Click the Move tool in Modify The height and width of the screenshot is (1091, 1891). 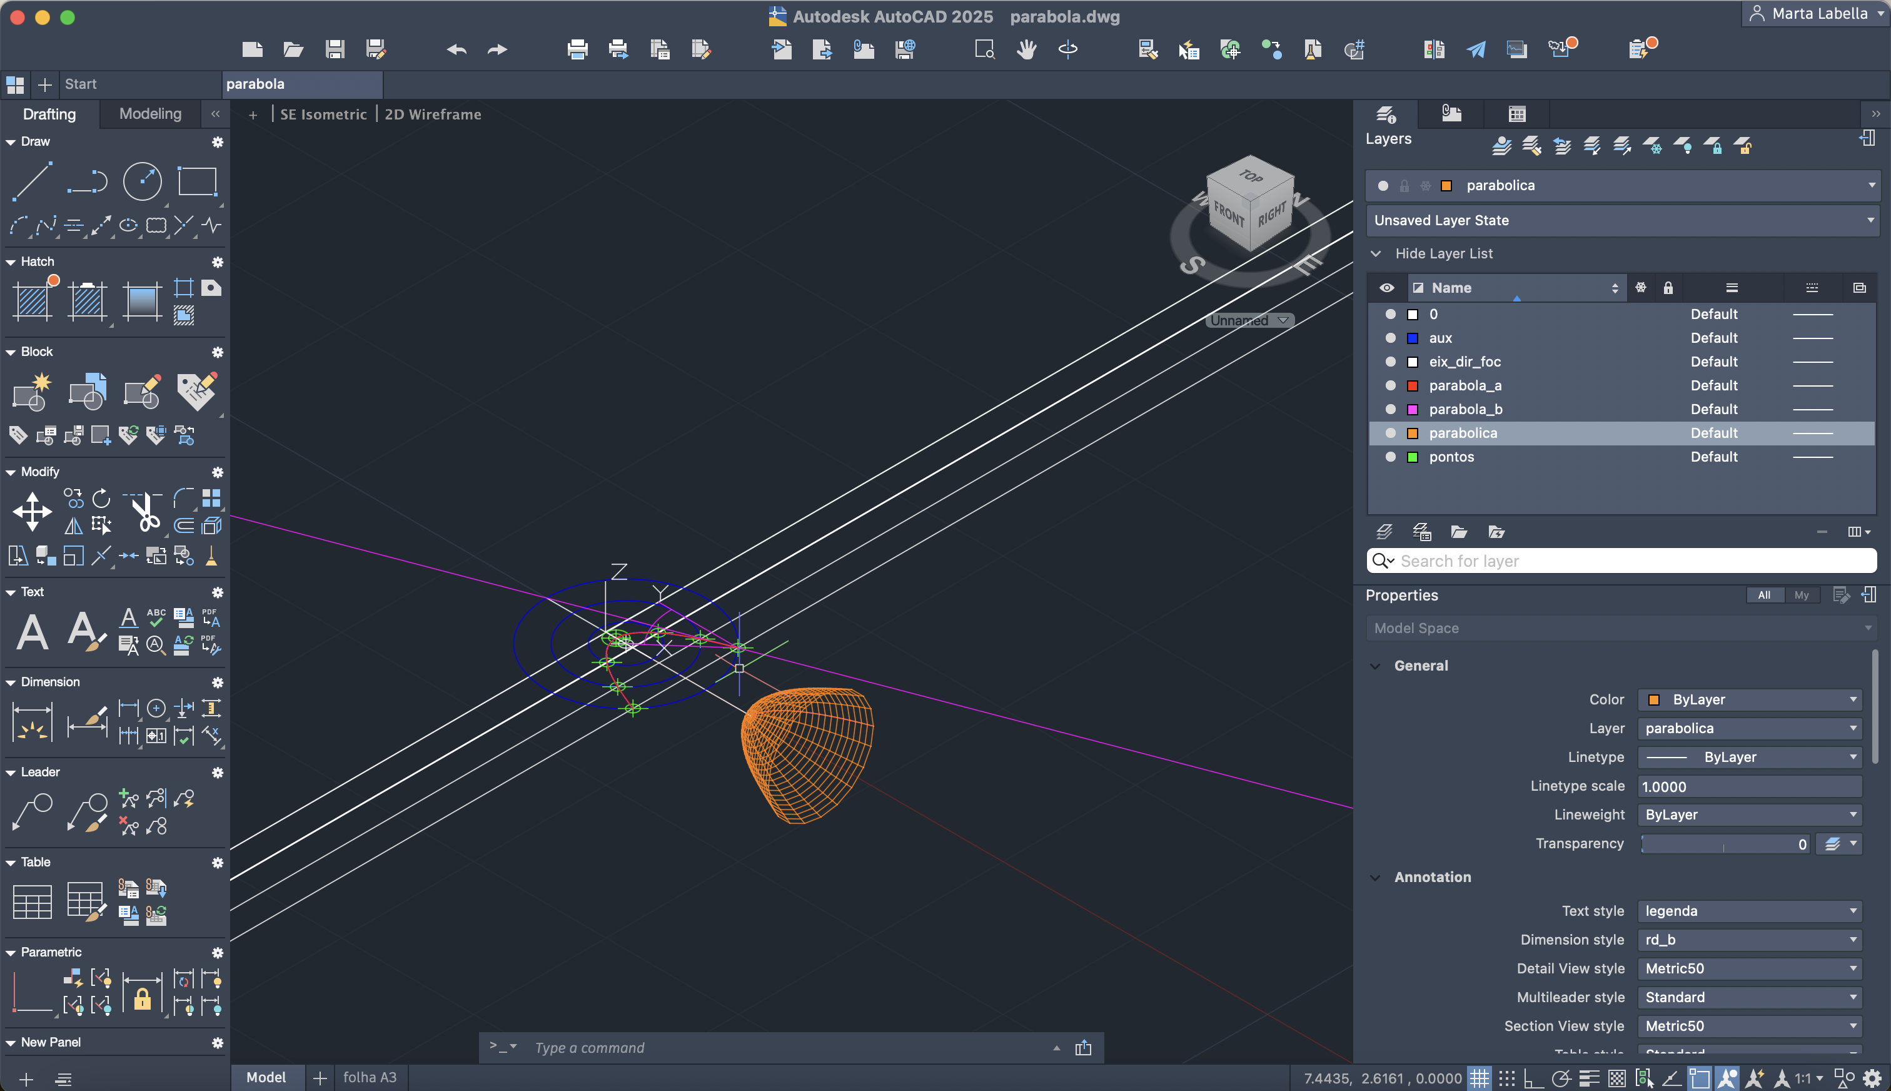[x=32, y=512]
